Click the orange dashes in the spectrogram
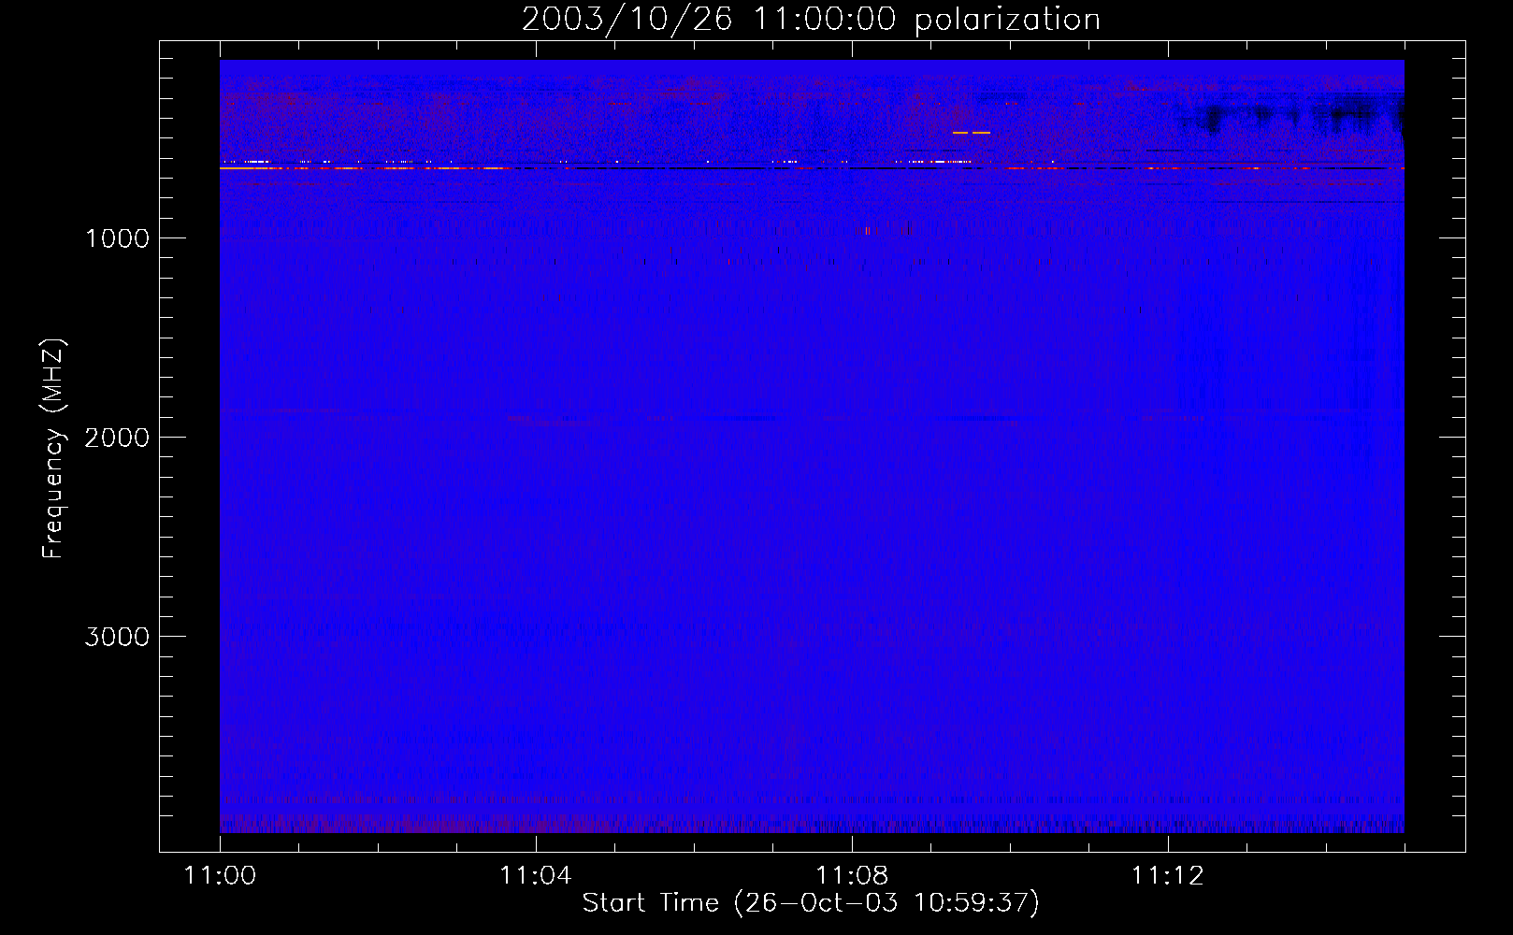 click(972, 133)
